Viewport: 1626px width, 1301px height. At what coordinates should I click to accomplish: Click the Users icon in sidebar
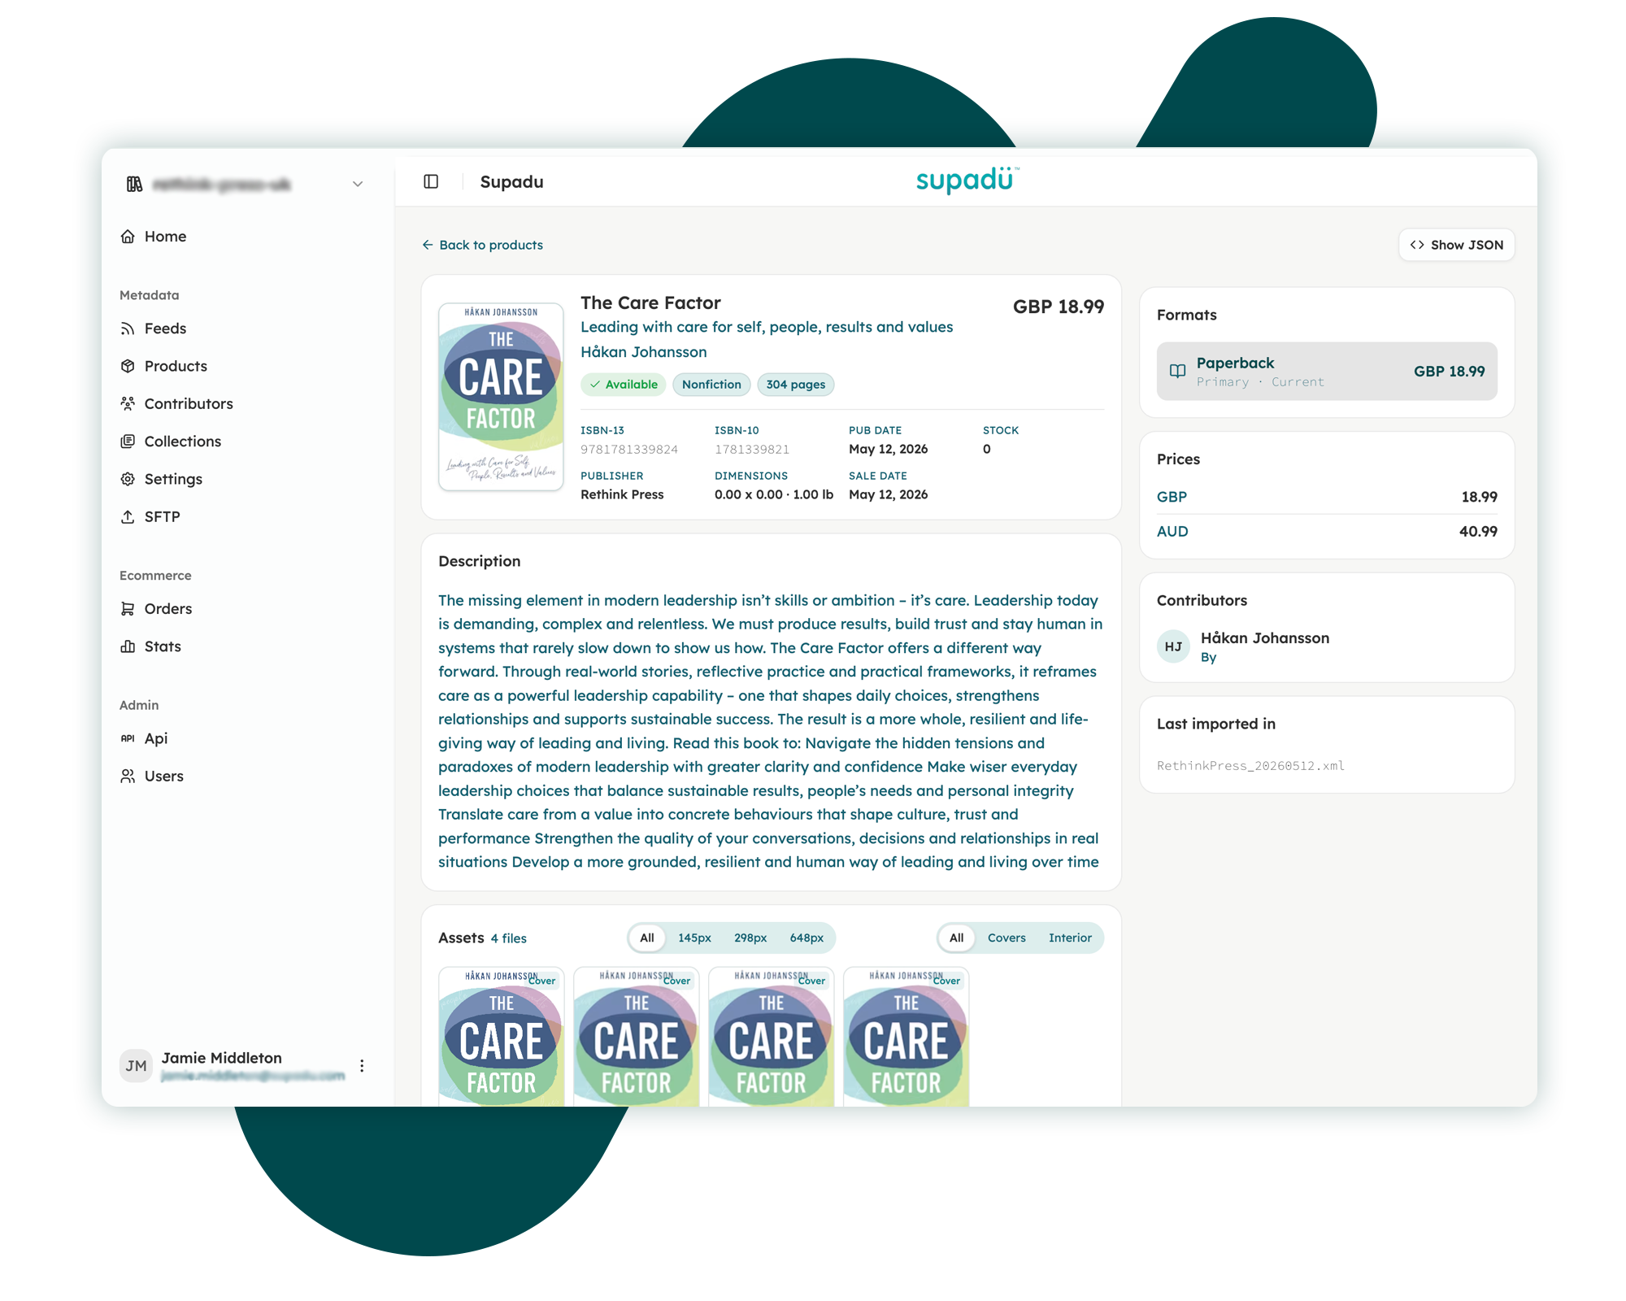128,776
